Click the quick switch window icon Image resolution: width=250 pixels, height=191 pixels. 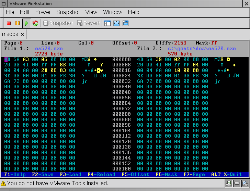pyautogui.click(x=125, y=23)
